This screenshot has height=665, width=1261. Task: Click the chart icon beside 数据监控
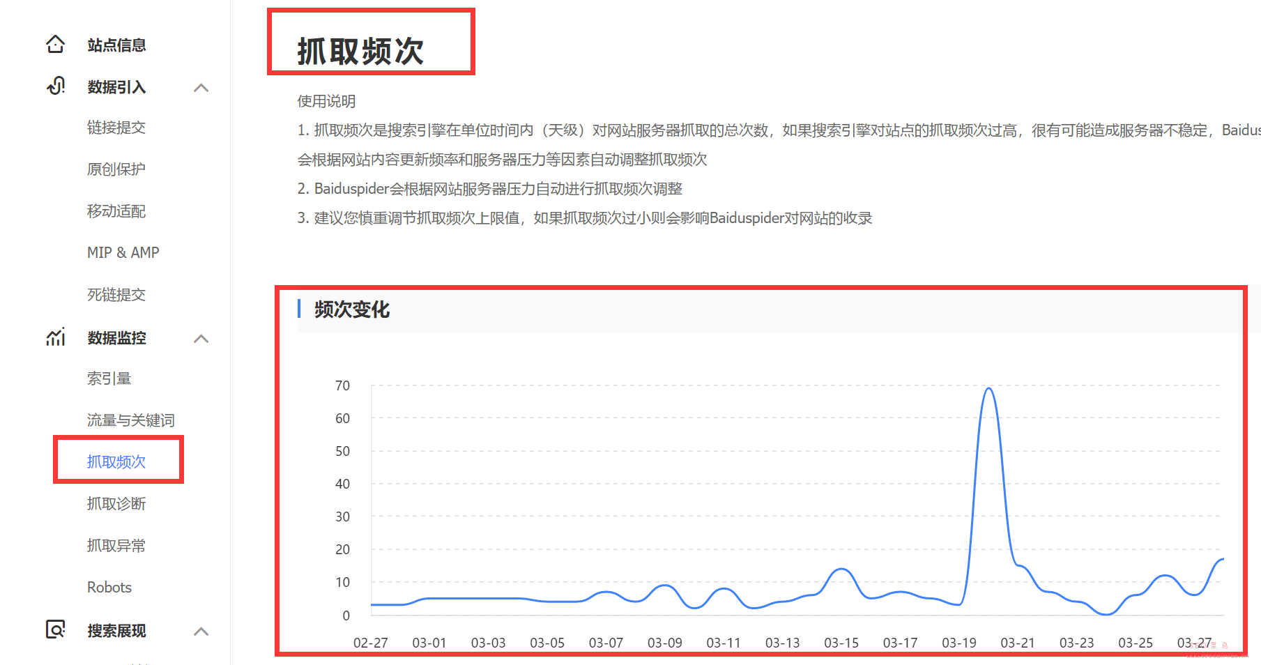click(56, 337)
